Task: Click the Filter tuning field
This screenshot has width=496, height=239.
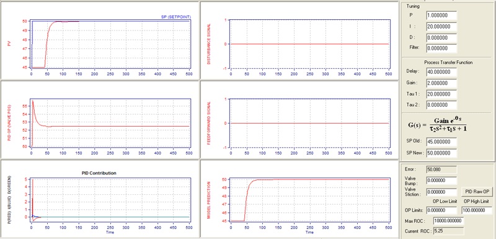Action: pyautogui.click(x=441, y=48)
